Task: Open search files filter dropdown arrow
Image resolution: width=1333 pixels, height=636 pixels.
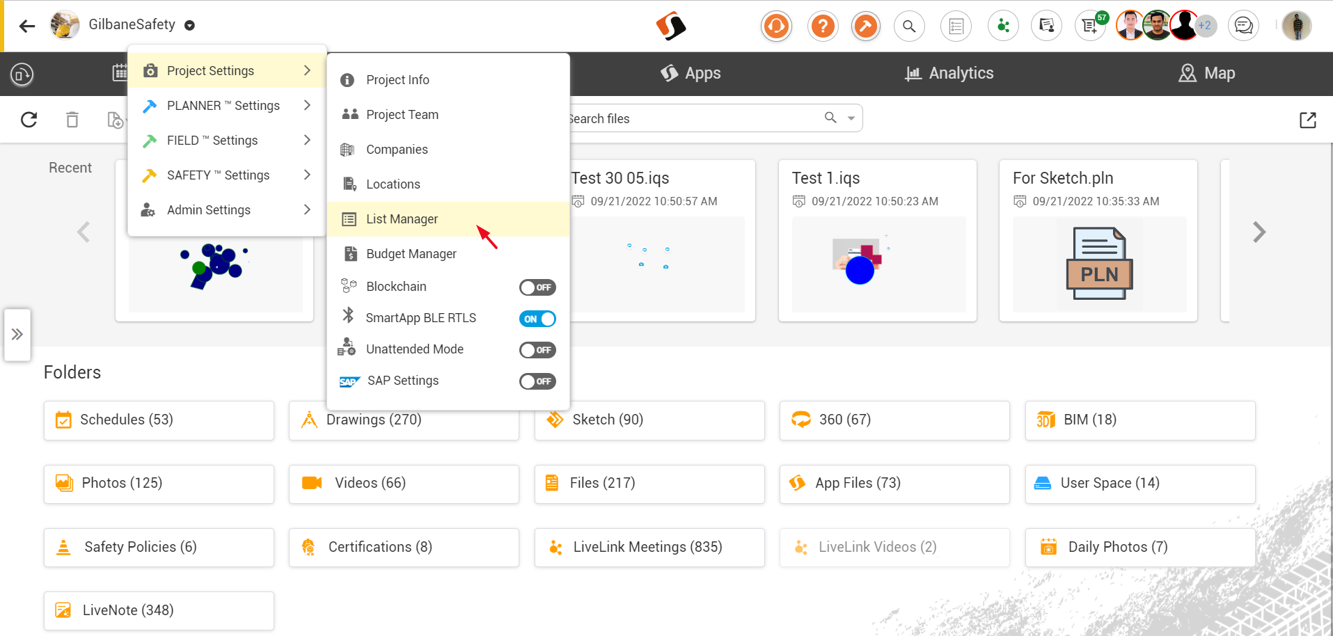Action: point(851,118)
